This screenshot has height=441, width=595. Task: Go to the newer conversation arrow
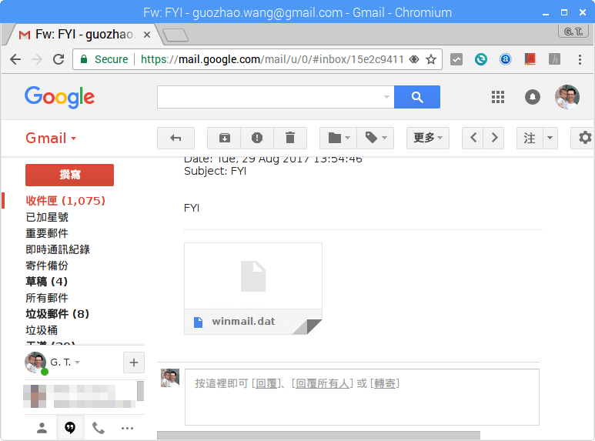pyautogui.click(x=473, y=138)
